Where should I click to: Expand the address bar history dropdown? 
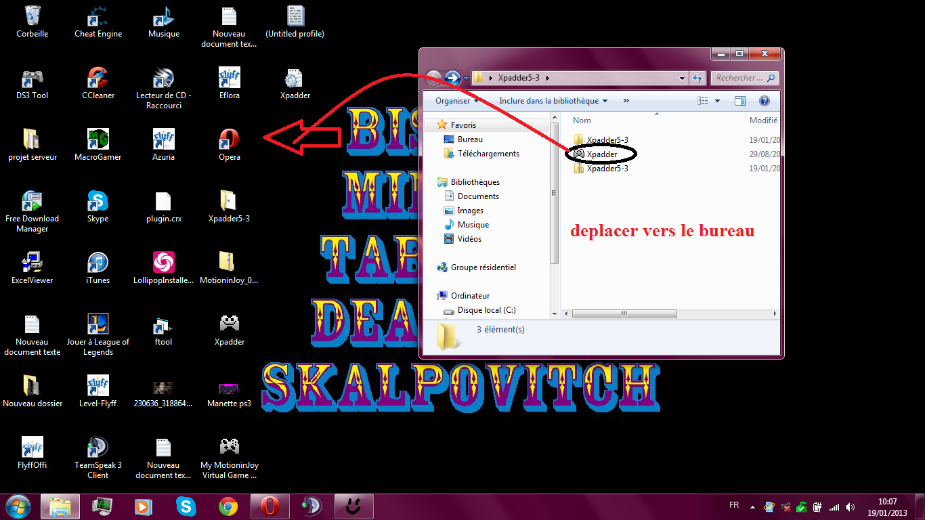(683, 79)
